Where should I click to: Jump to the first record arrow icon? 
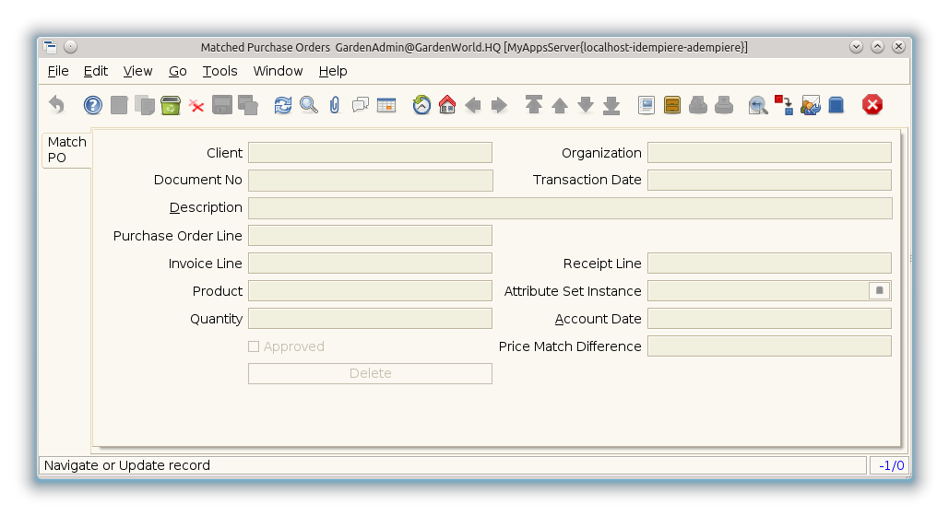[534, 105]
